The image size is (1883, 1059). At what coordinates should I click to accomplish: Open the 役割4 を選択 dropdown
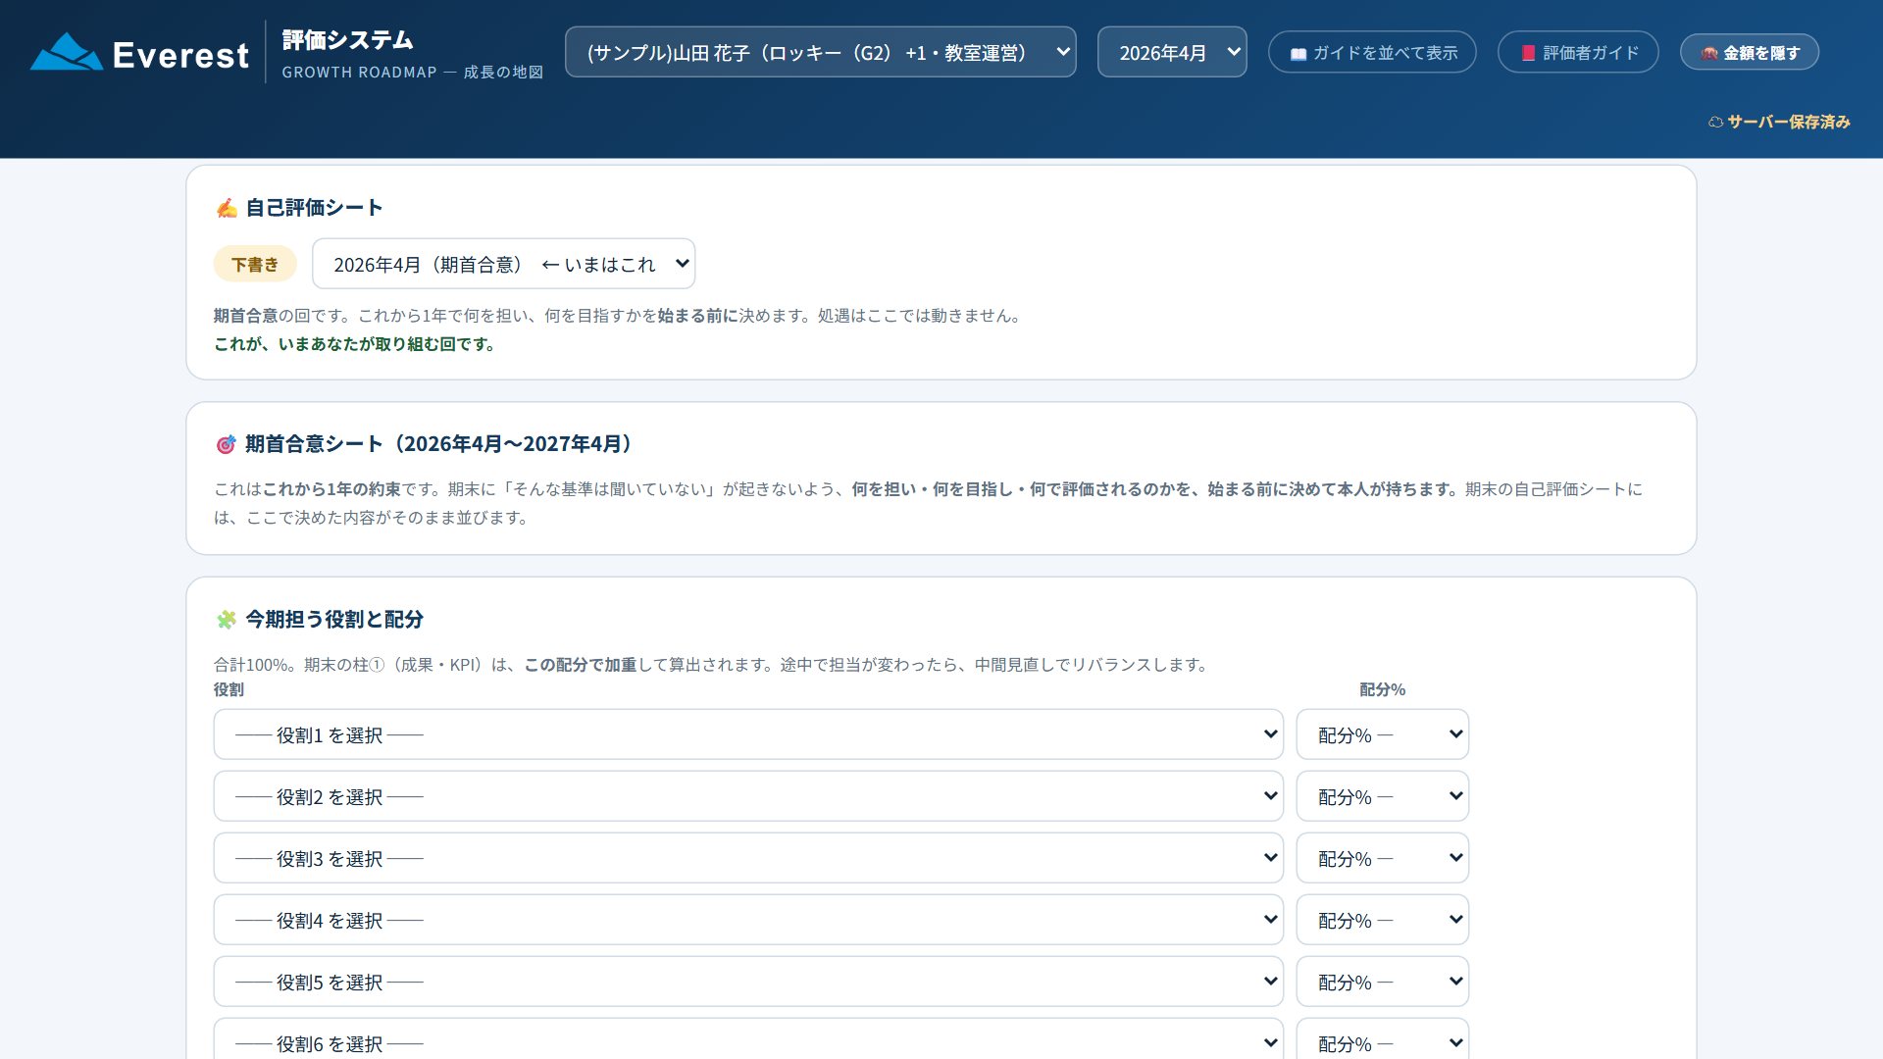pyautogui.click(x=748, y=920)
